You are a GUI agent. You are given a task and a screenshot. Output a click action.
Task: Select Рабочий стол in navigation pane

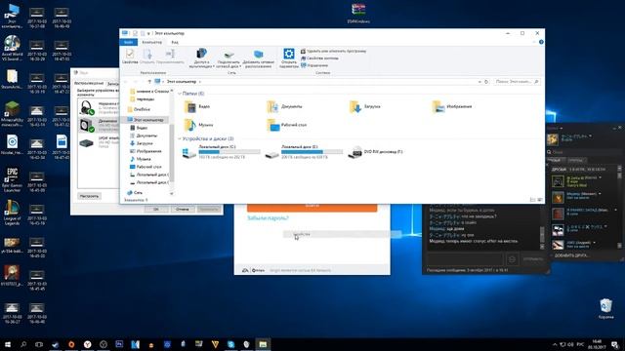click(x=146, y=167)
